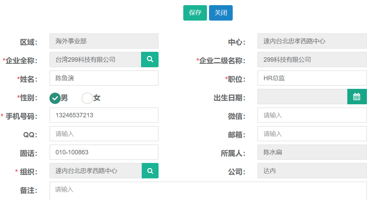The height and width of the screenshot is (200, 382).
Task: Click the search icon beside 企业全称 field
Action: coord(150,59)
